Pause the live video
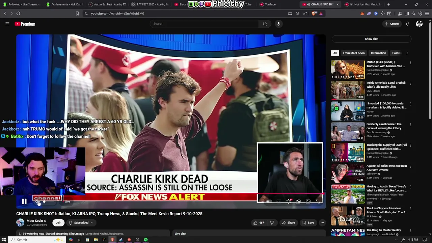The width and height of the screenshot is (432, 243). click(x=24, y=201)
